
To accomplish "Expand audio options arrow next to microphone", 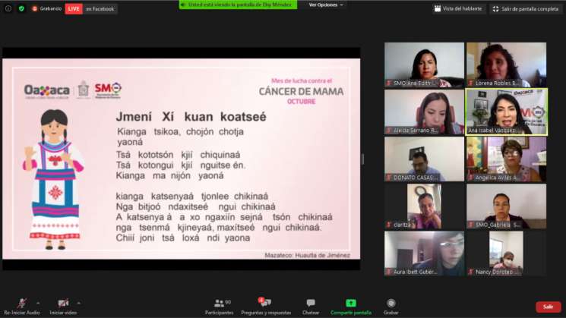I will tap(38, 302).
